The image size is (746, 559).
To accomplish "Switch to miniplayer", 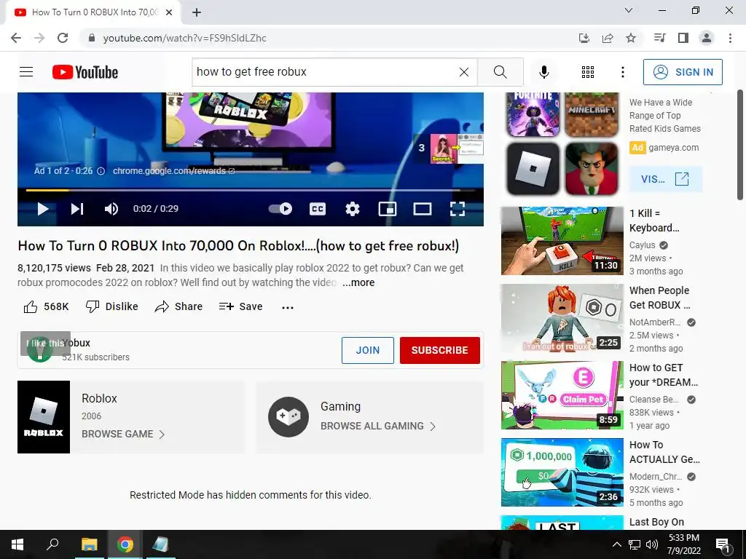I will pos(388,209).
